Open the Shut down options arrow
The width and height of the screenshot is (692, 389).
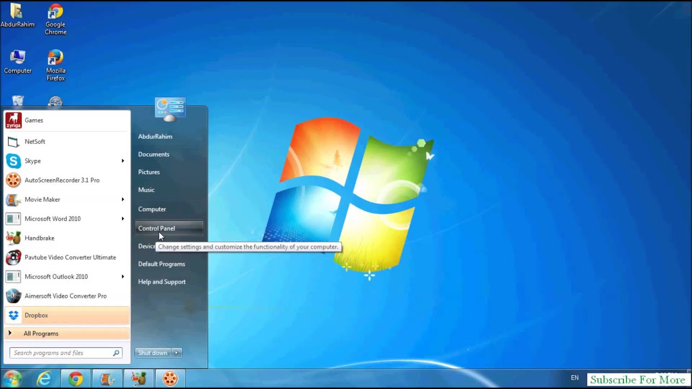point(176,353)
